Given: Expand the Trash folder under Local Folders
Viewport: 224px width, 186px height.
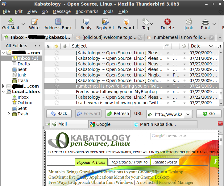Looking at the screenshot, I should 9,114.
